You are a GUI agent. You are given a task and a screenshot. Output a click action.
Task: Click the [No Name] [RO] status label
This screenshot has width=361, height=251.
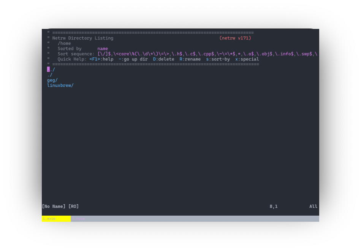60,206
